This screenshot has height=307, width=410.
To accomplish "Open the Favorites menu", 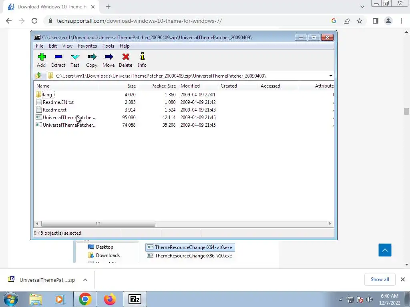I will click(x=87, y=46).
